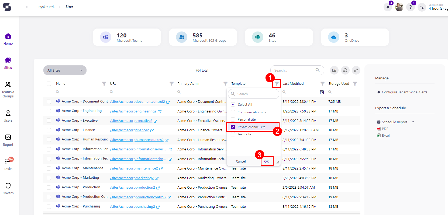Click the Syskit logo icon
The height and width of the screenshot is (215, 448).
(x=7, y=7)
